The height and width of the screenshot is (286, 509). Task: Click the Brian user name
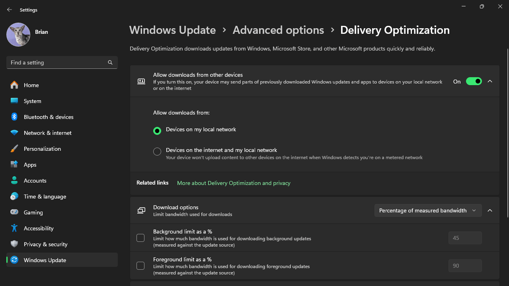(41, 32)
